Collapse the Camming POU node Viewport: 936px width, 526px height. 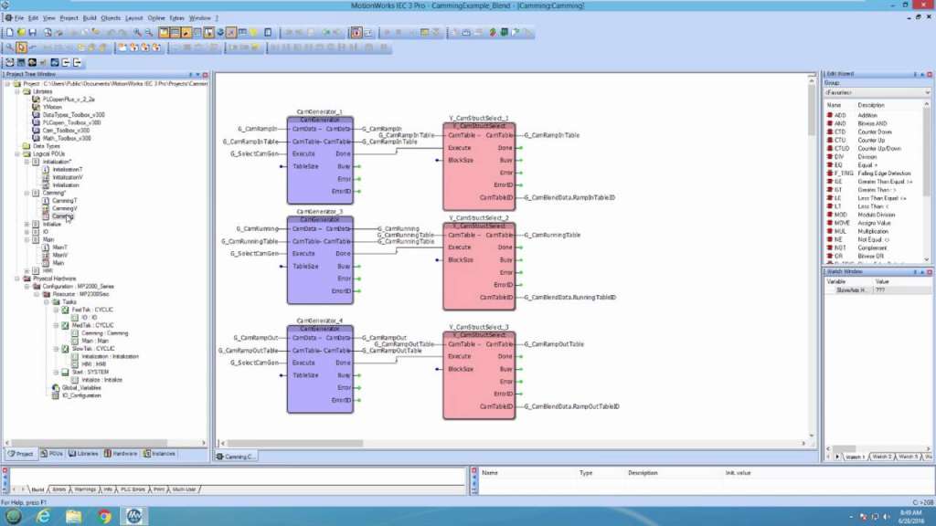tap(27, 193)
